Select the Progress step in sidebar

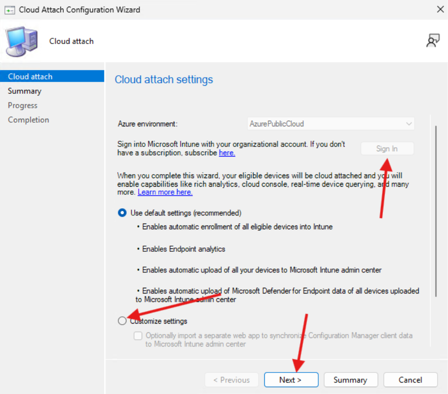click(22, 105)
